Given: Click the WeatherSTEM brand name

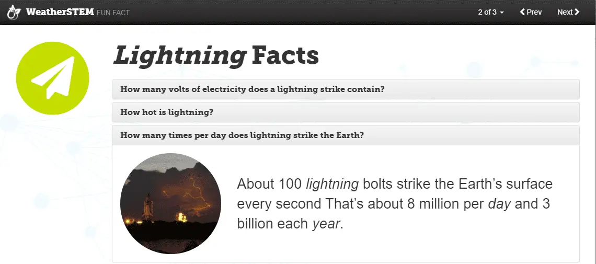Looking at the screenshot, I should pos(60,12).
